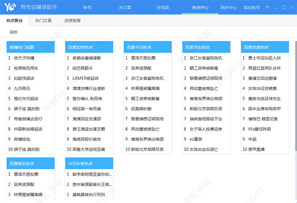Click the 百度娱乐热点 panel header

[x=31, y=163]
